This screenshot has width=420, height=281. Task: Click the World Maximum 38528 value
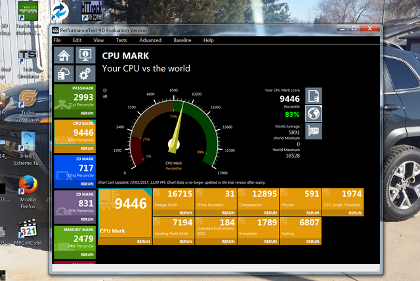(293, 156)
